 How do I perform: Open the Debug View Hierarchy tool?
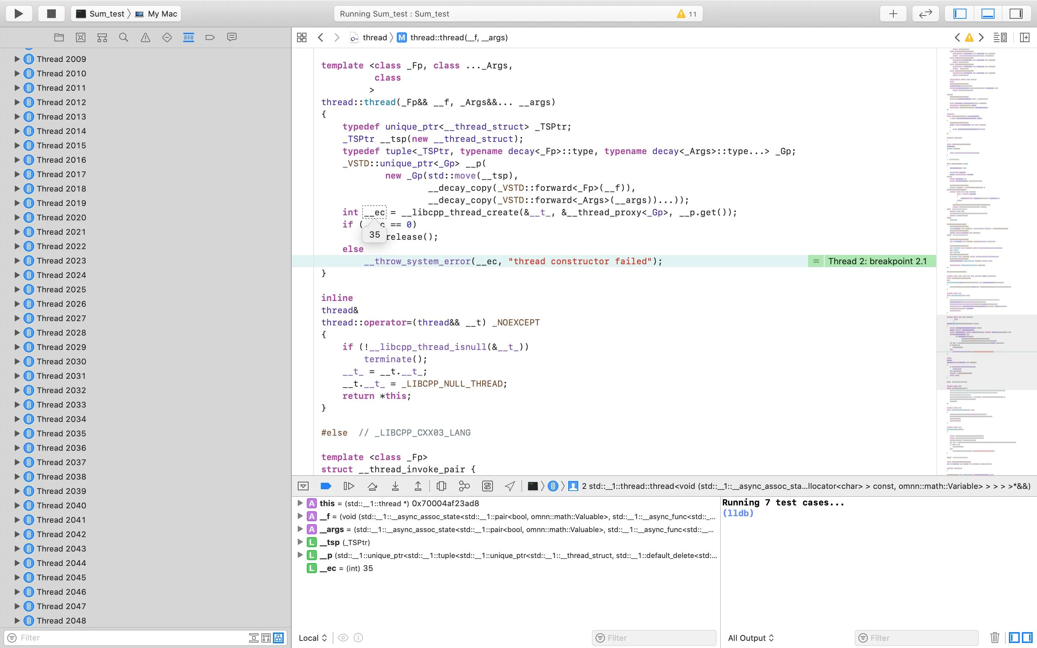[x=441, y=486]
